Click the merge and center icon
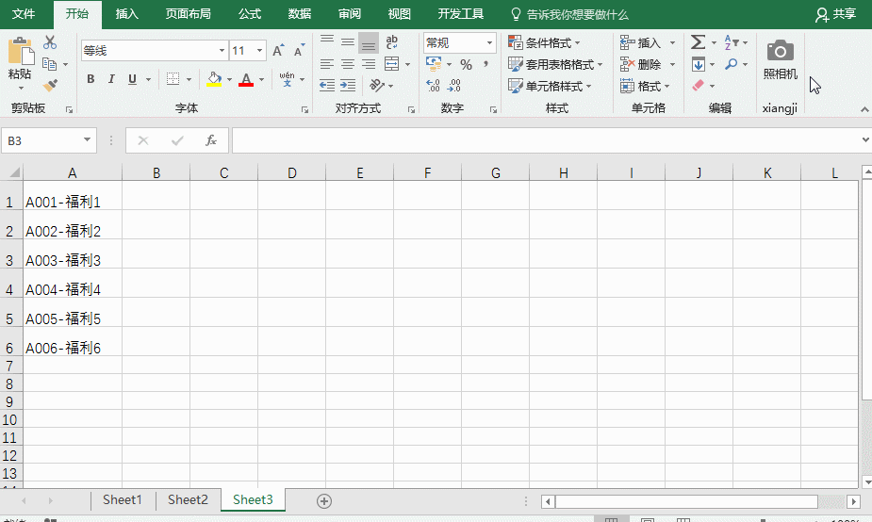The width and height of the screenshot is (872, 522). pos(391,64)
